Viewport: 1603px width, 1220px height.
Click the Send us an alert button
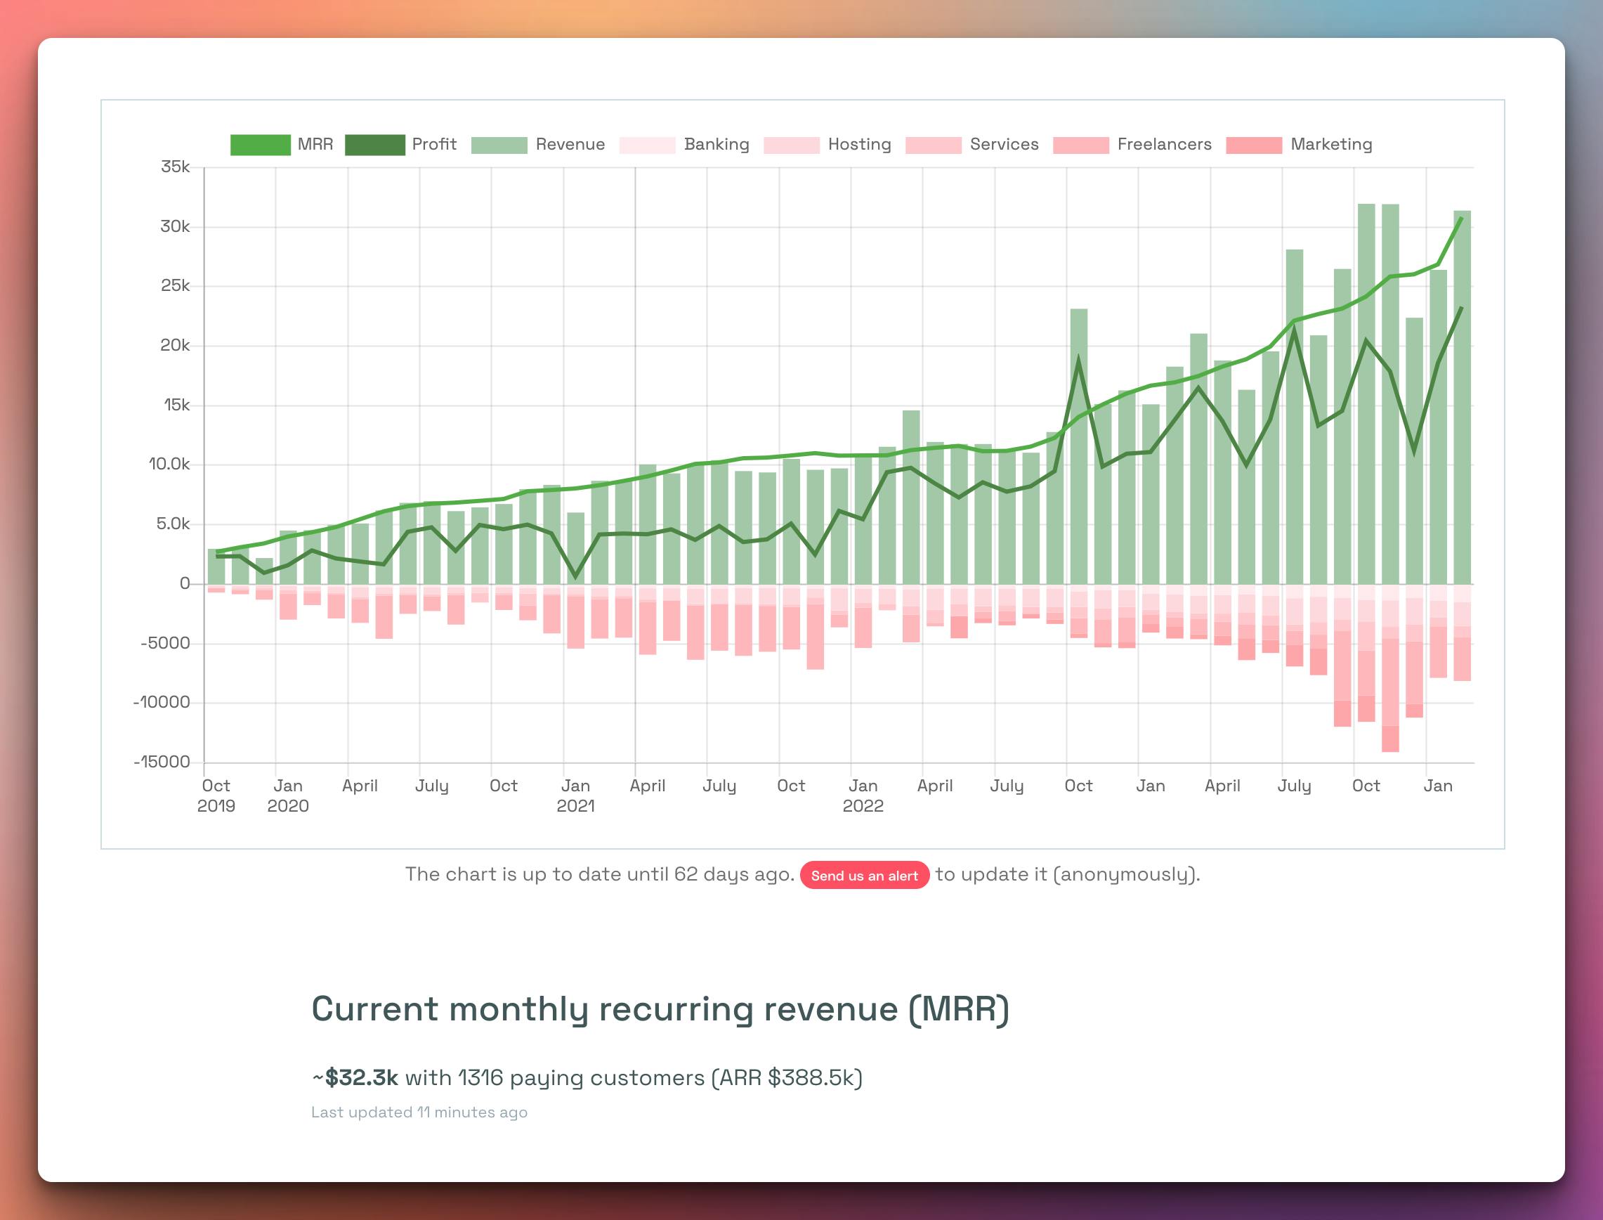click(864, 875)
